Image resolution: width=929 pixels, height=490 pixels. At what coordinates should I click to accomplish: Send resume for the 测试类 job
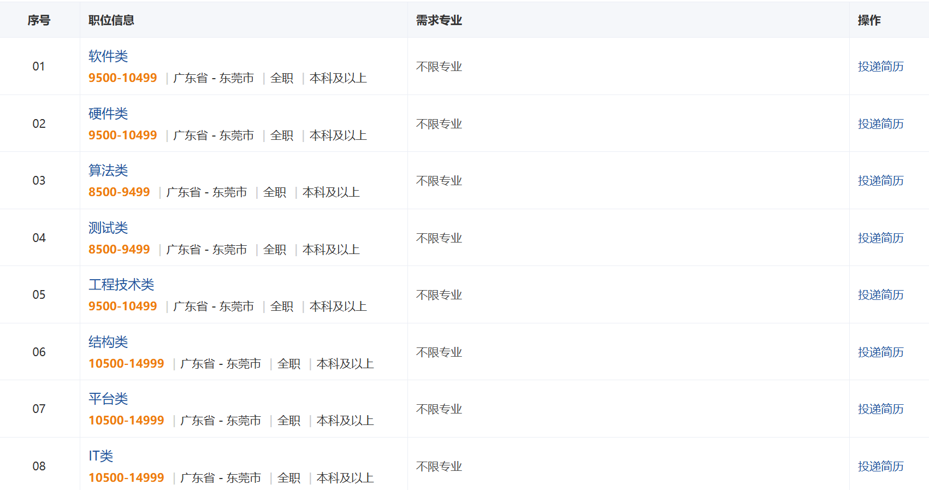[880, 238]
